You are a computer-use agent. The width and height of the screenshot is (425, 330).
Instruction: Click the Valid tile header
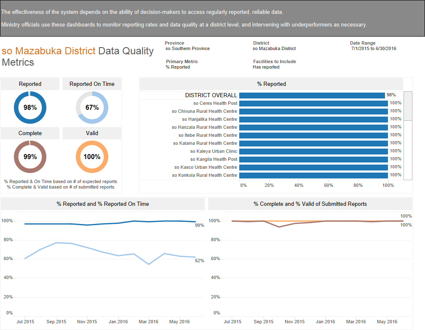(x=92, y=133)
